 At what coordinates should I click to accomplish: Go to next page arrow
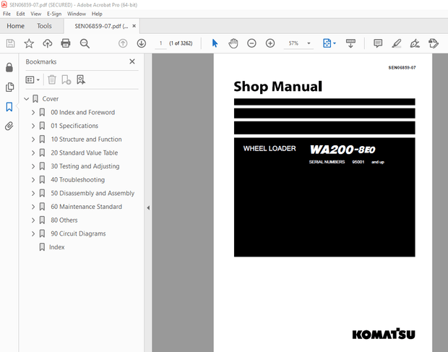142,43
